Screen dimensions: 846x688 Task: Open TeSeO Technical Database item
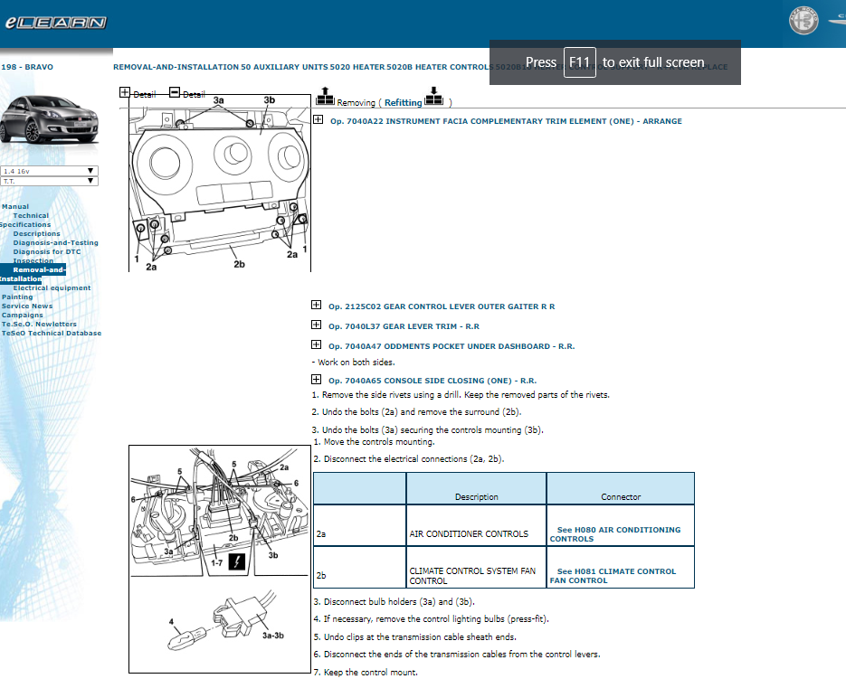click(x=52, y=334)
